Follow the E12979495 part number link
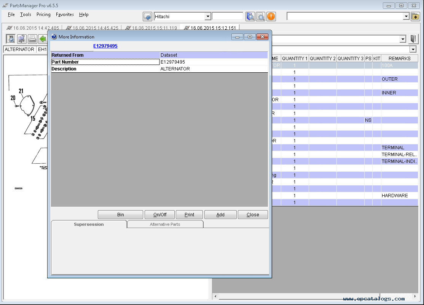Screen dimensions: 424x305 (x=105, y=46)
